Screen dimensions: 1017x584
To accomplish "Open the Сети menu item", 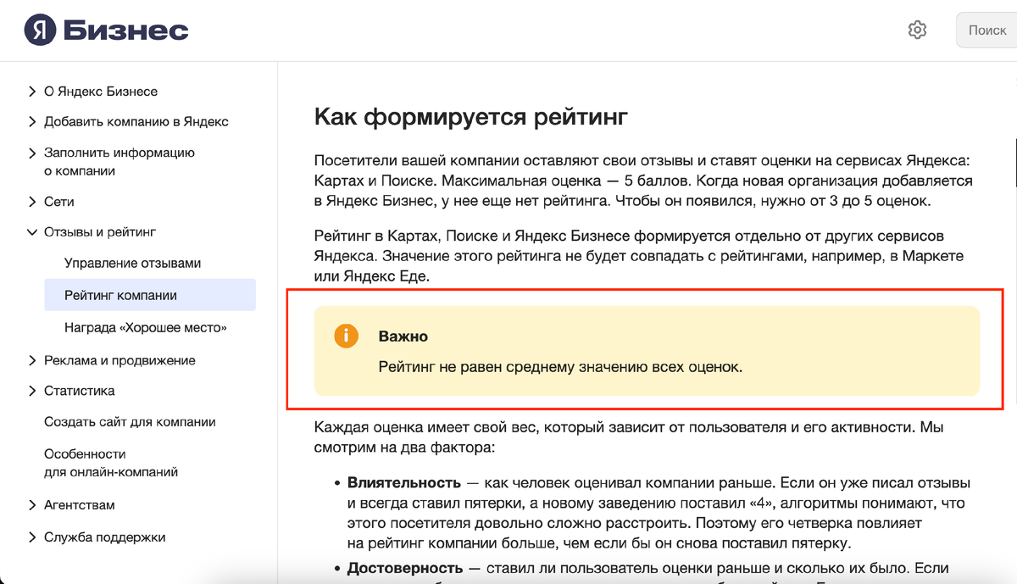I will point(59,202).
